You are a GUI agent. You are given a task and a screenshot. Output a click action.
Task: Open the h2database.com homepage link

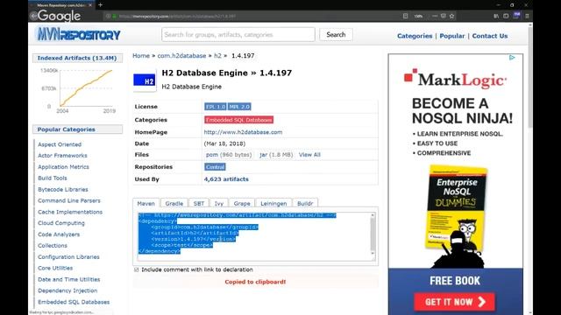coord(243,132)
